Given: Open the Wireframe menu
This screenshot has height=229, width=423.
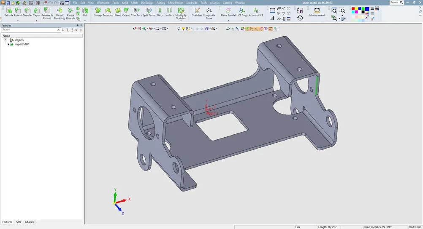Looking at the screenshot, I should click(103, 3).
